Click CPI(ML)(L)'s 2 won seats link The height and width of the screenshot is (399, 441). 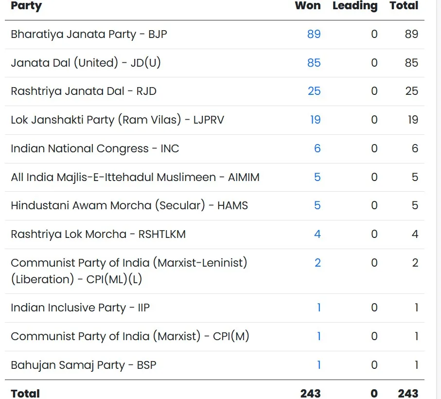pyautogui.click(x=318, y=263)
